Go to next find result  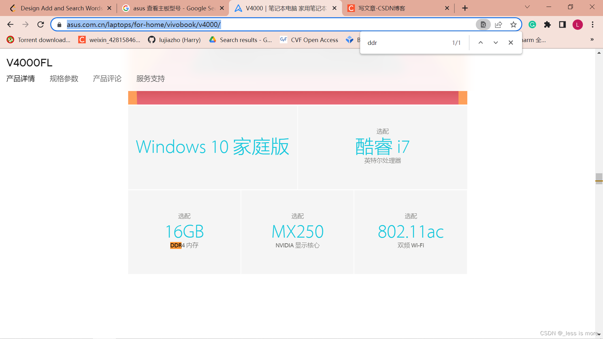coord(496,43)
